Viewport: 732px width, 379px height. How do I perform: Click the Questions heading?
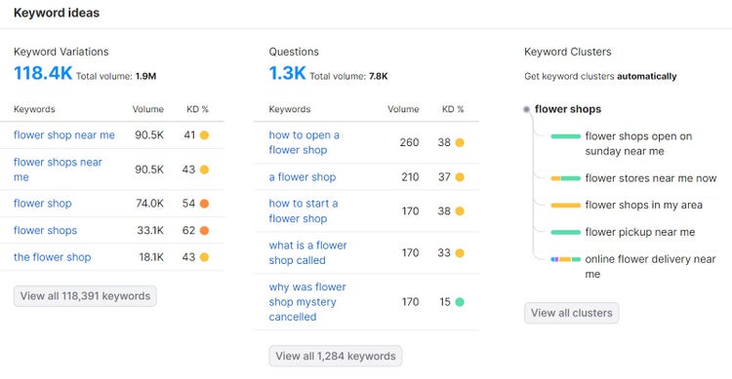tap(294, 52)
